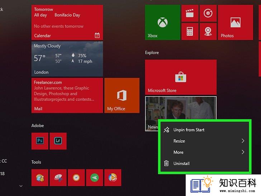Select Uninstall from the context menu
Screen dimensions: 261x196
pos(205,163)
